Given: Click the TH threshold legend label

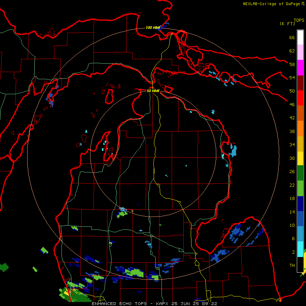Looking at the screenshot, I should (x=292, y=266).
